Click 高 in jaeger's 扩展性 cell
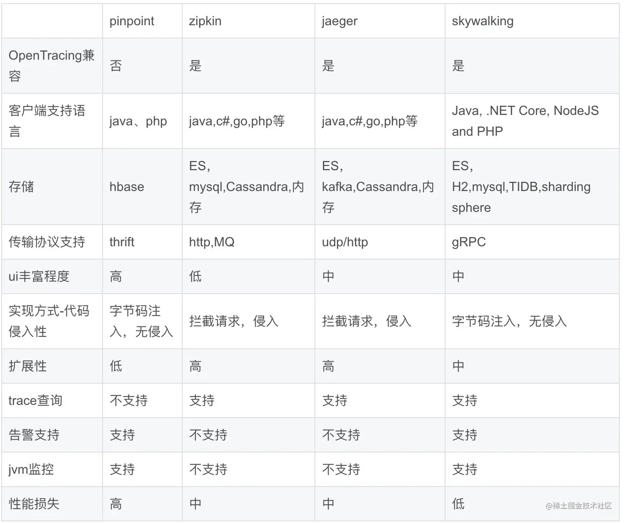This screenshot has width=625, height=523. point(328,366)
